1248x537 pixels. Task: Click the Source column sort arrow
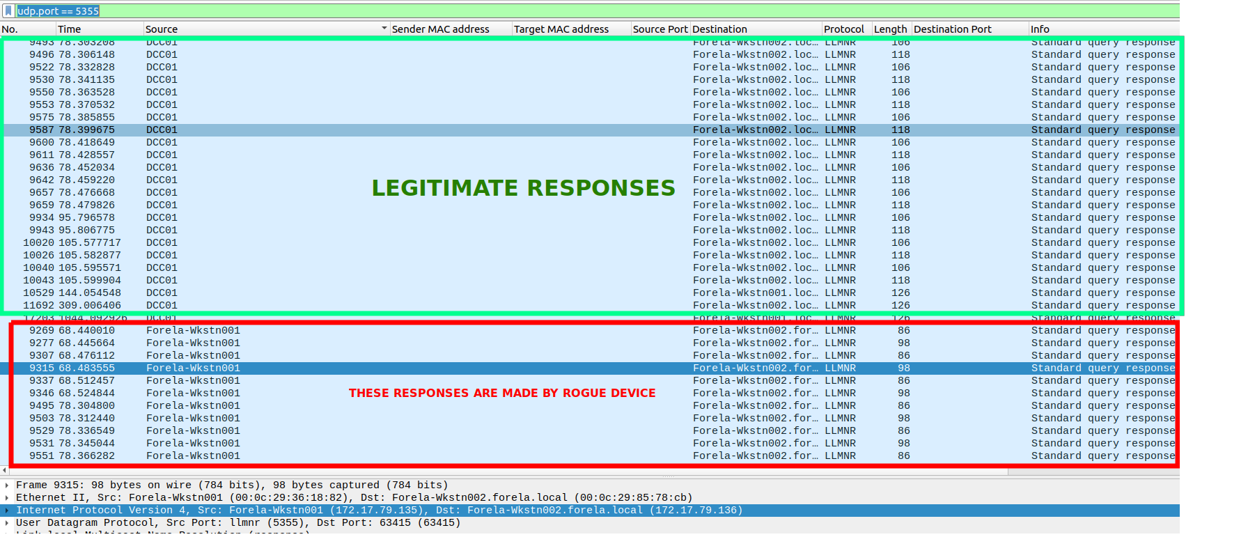384,29
